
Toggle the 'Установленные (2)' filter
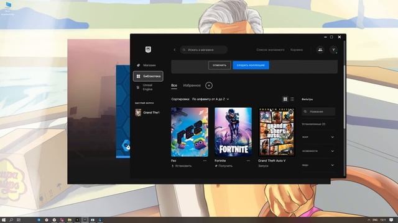313,124
